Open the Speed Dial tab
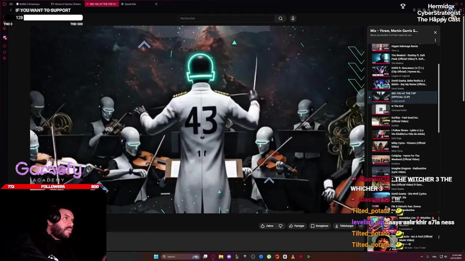 [136, 4]
